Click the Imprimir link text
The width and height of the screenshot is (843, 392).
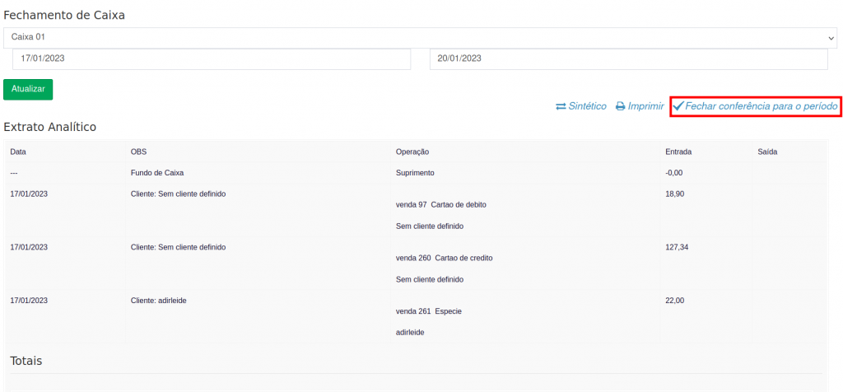click(645, 107)
